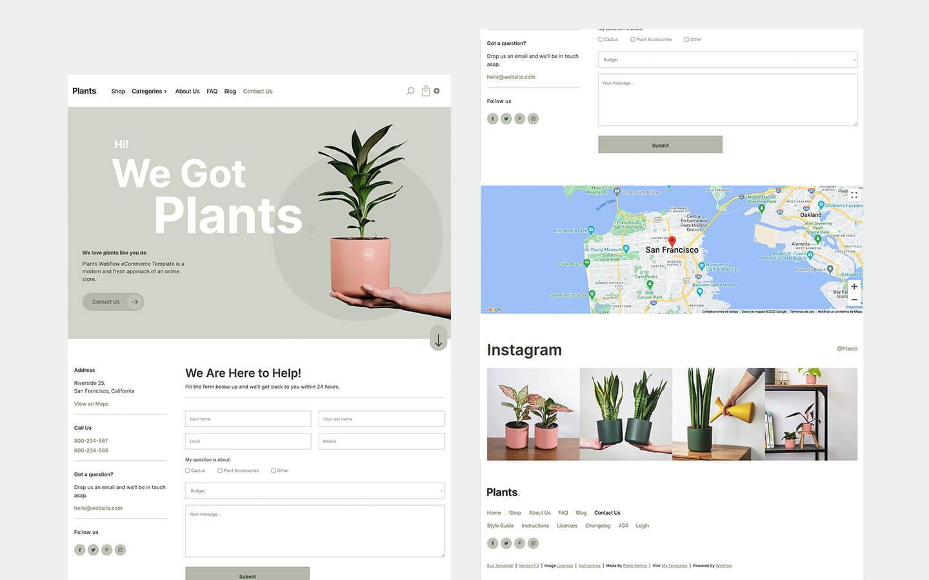
Task: Go to the FAQ navigation item
Action: [212, 91]
